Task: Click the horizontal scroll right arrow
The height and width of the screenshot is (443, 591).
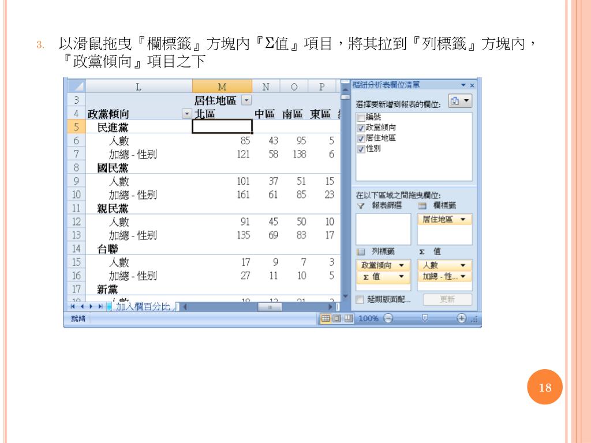Action: click(x=331, y=307)
